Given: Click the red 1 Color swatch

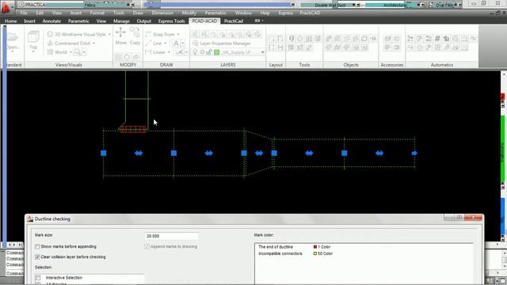Looking at the screenshot, I should click(x=315, y=247).
